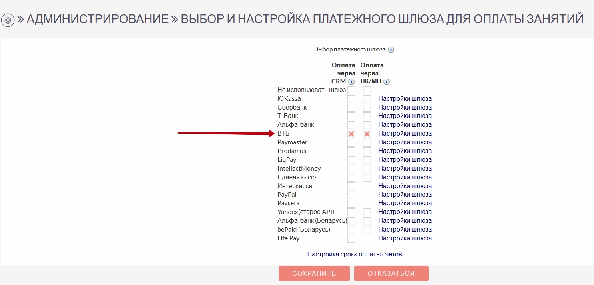Viewport: 594px width, 285px height.
Task: Enable CRM payment for ЮKassa
Action: (351, 99)
